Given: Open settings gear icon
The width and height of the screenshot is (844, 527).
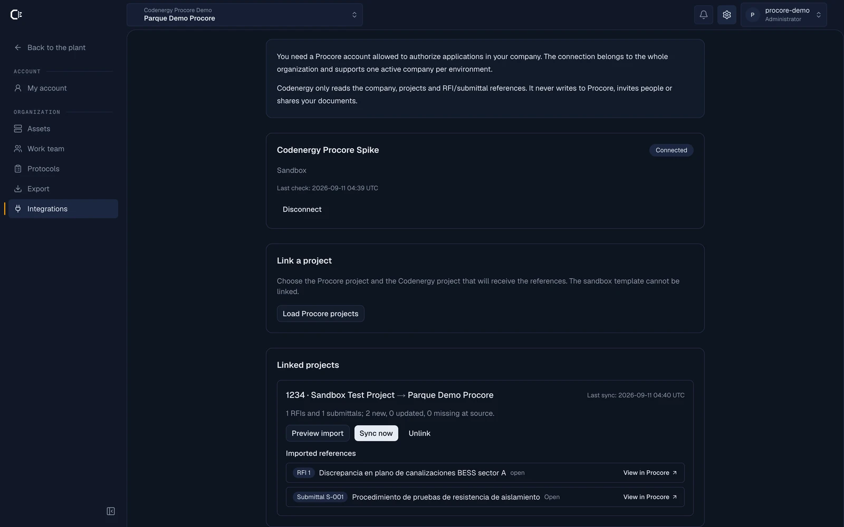Looking at the screenshot, I should point(727,15).
